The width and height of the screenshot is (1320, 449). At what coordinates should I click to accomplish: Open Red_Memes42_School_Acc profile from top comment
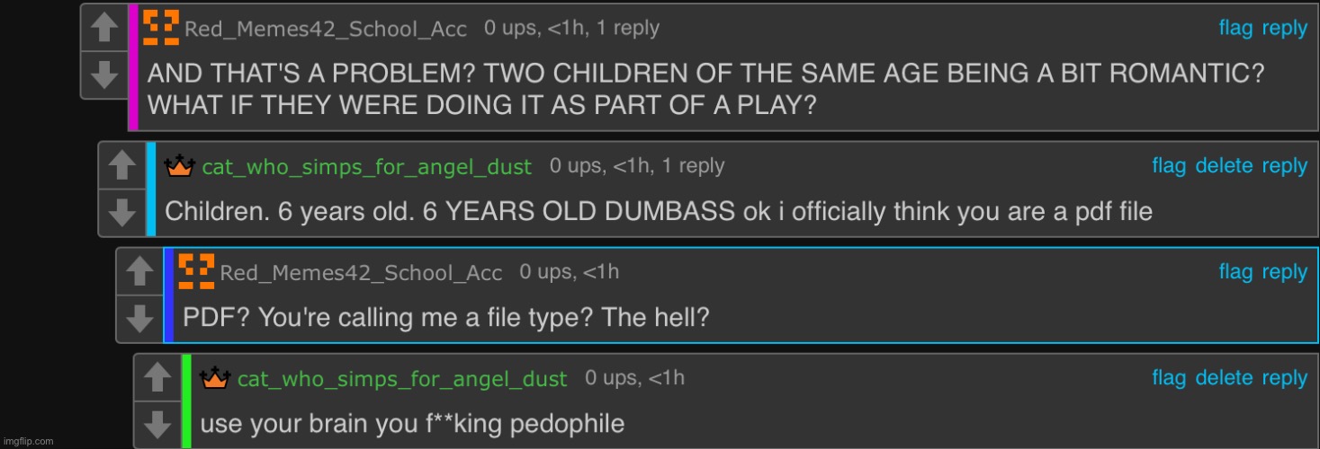coord(326,29)
